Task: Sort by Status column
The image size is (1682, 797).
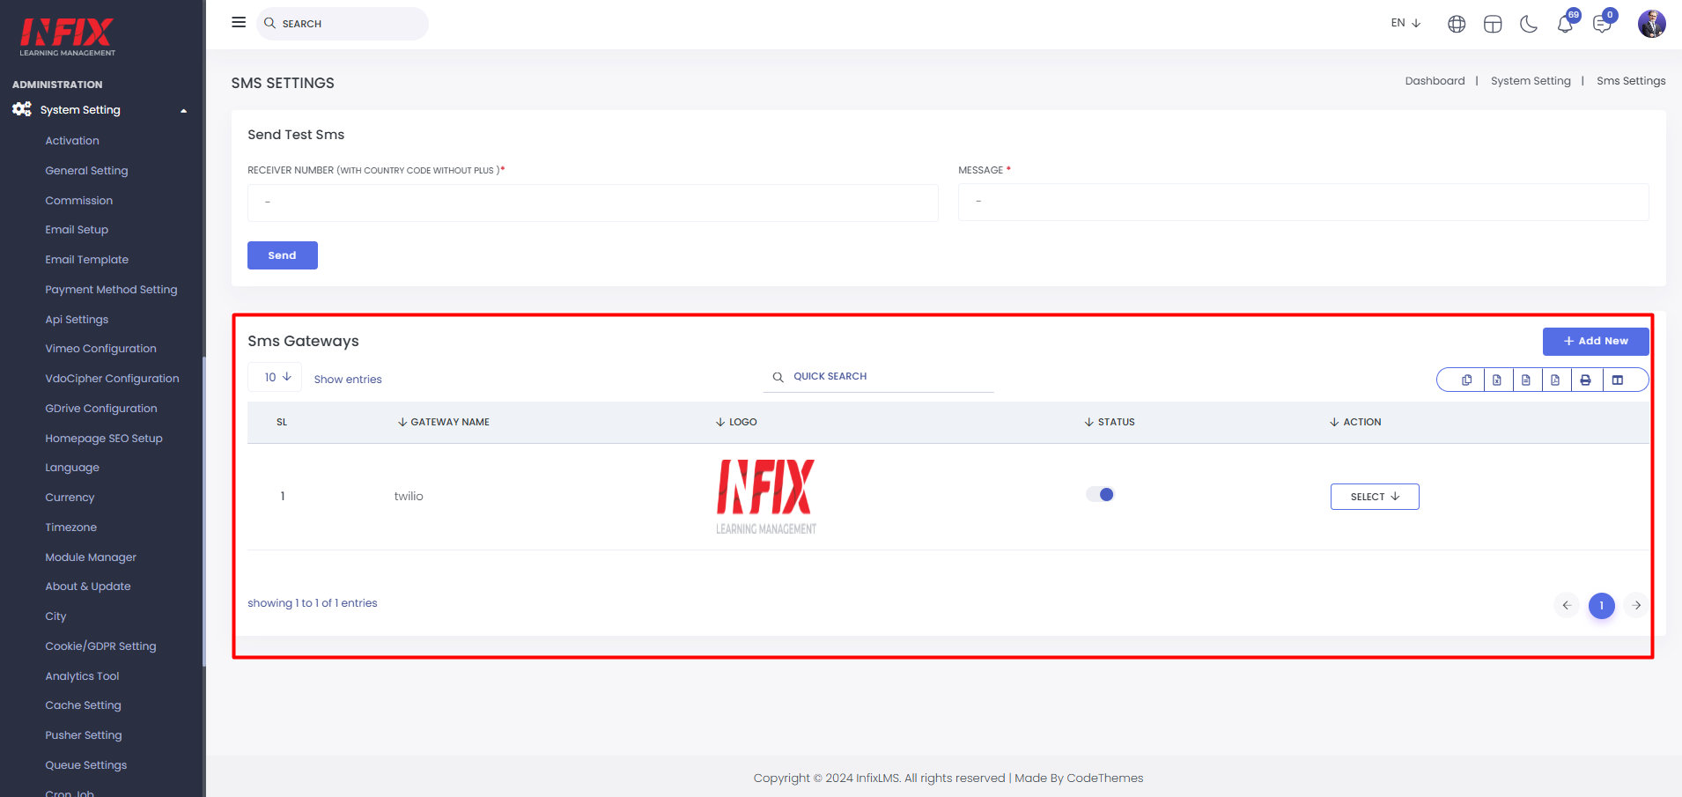Action: pos(1110,422)
